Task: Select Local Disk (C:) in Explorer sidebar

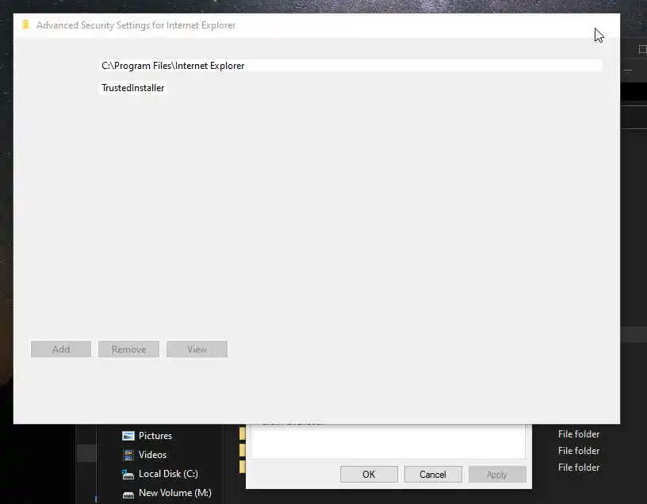Action: pyautogui.click(x=168, y=473)
